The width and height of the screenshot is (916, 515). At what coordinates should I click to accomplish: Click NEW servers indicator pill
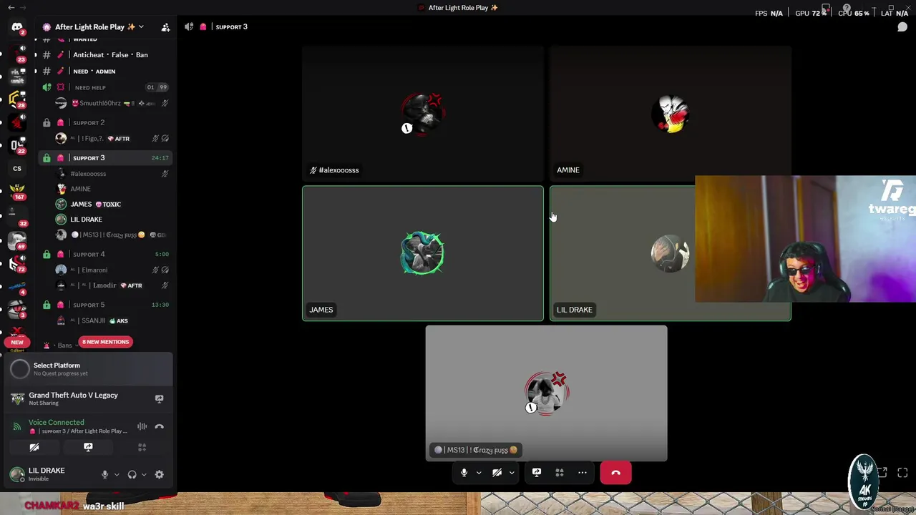[x=17, y=342]
